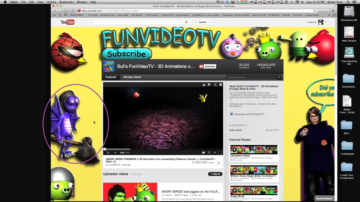
Task: Select the play button on the video player
Action: (108, 152)
